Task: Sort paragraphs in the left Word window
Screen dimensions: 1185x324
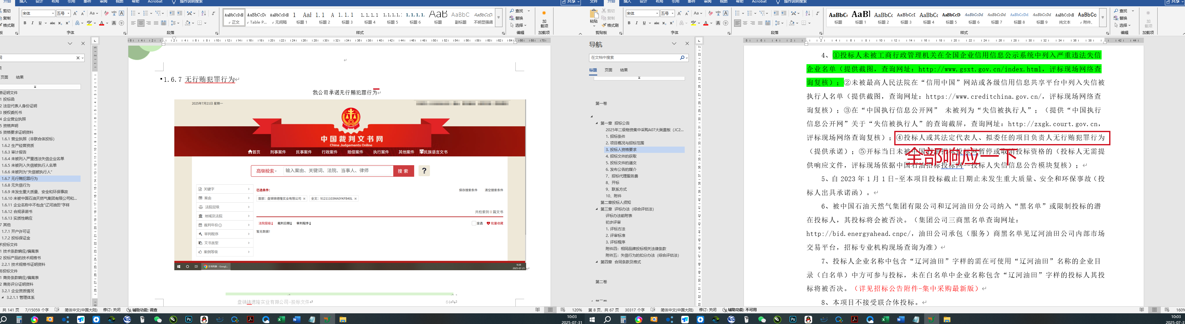Action: click(x=204, y=13)
